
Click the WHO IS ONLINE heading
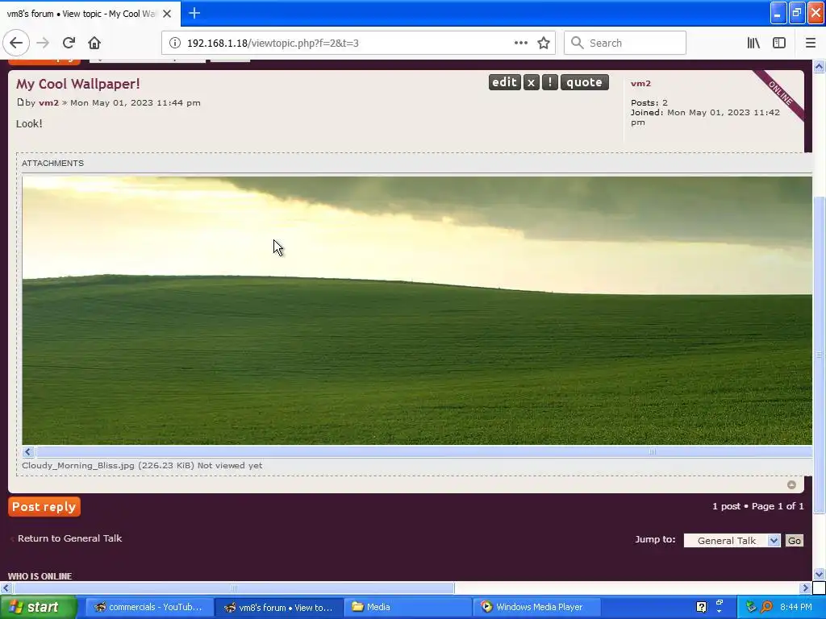40,576
